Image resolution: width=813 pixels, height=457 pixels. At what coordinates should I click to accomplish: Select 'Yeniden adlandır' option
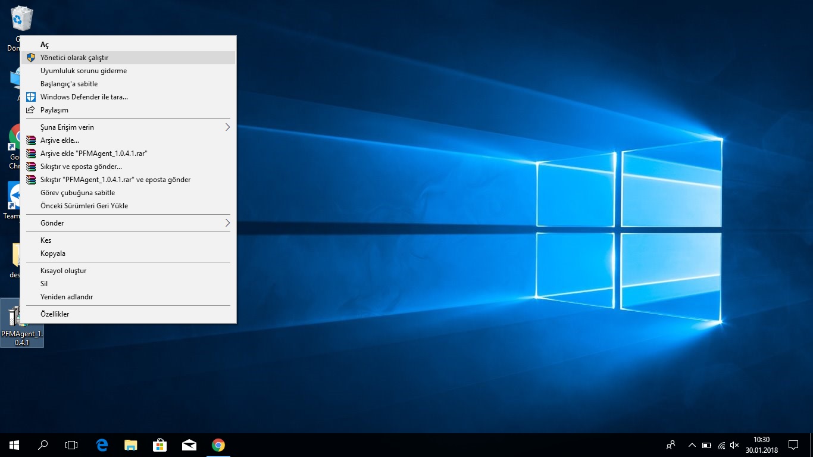[x=128, y=297]
